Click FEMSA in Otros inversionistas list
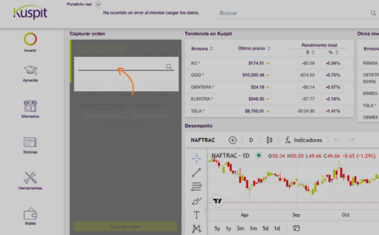Viewport: 379px width, 235px height. click(x=370, y=63)
